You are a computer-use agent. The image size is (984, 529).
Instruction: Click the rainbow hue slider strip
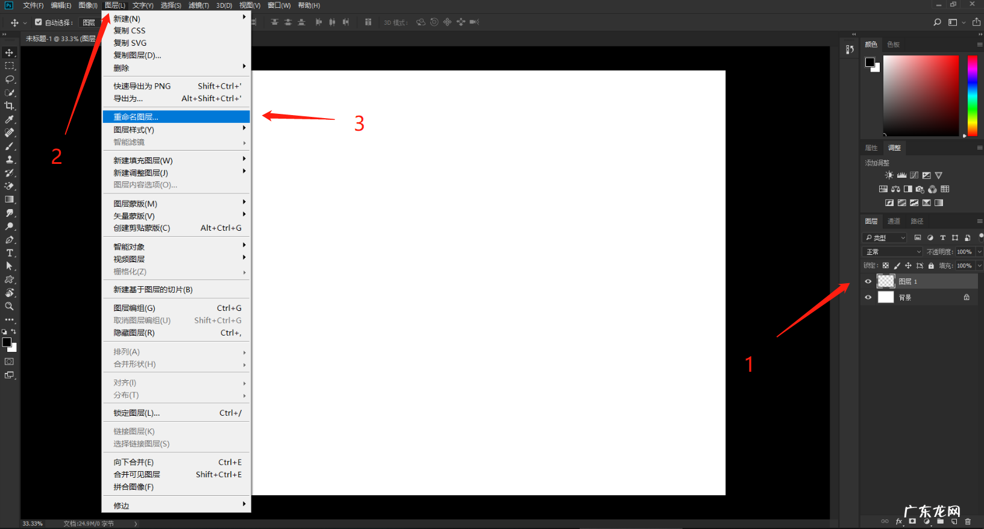pos(972,95)
